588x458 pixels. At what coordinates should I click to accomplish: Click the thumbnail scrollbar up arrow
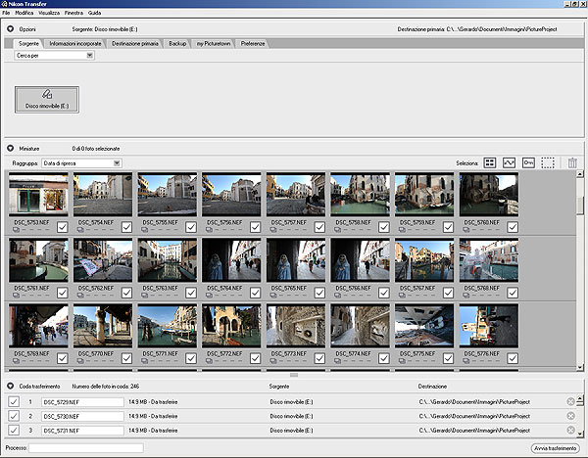click(x=580, y=173)
